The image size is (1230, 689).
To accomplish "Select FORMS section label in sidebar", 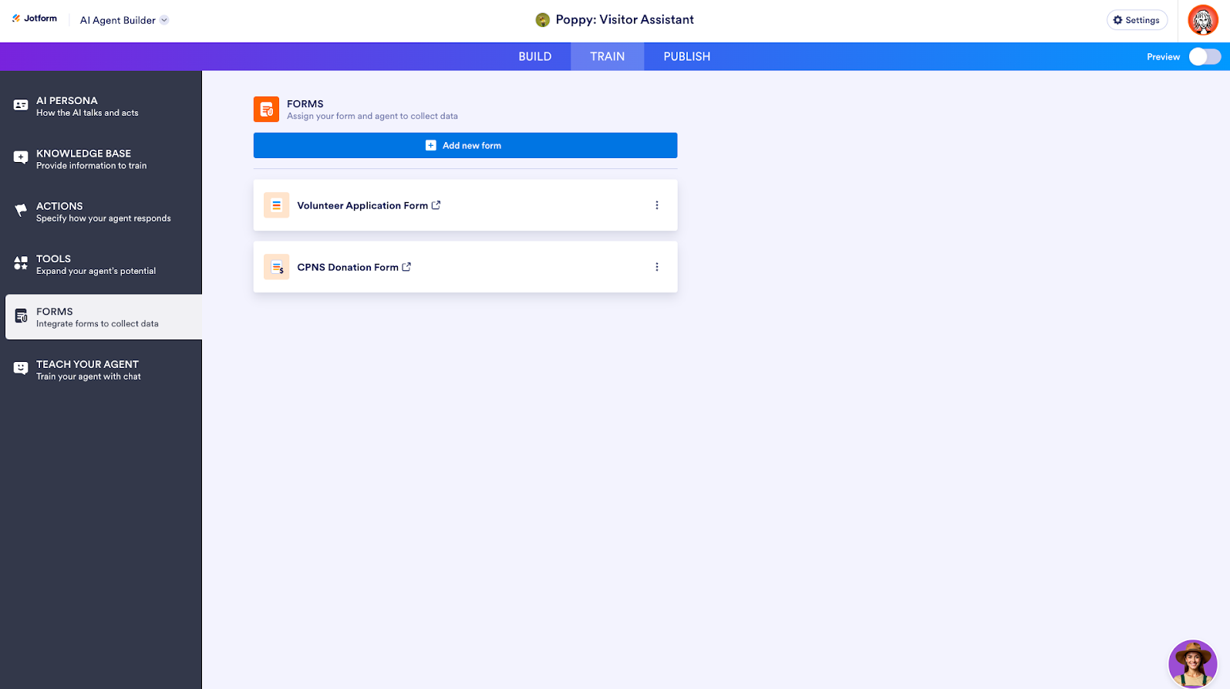I will click(55, 312).
